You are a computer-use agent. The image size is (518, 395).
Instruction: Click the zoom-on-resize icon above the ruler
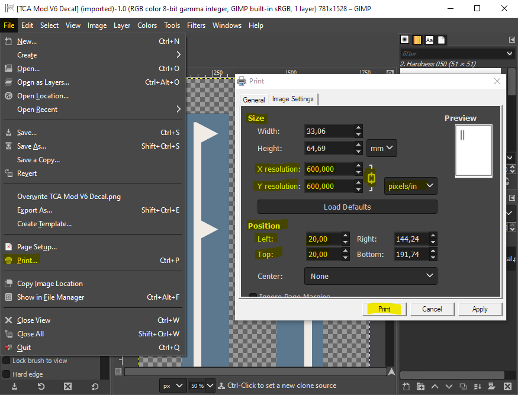coord(390,72)
